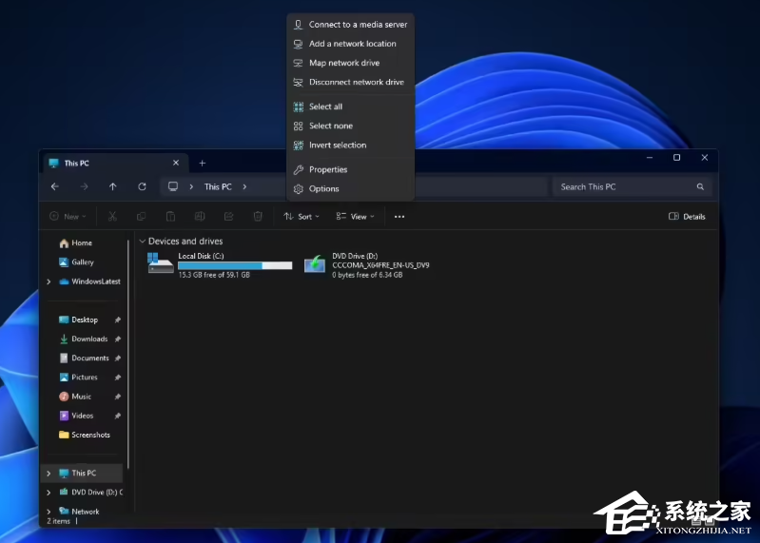Choose Invert selection from menu
760x543 pixels.
351,145
